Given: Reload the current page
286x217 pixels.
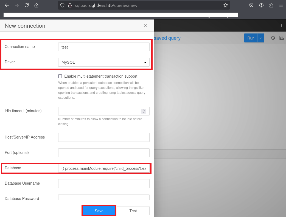Looking at the screenshot, I should coord(26,5).
